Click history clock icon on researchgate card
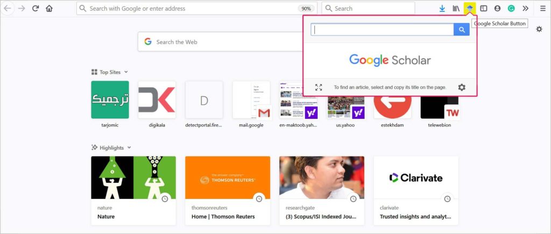Image resolution: width=551 pixels, height=234 pixels. pos(353,199)
